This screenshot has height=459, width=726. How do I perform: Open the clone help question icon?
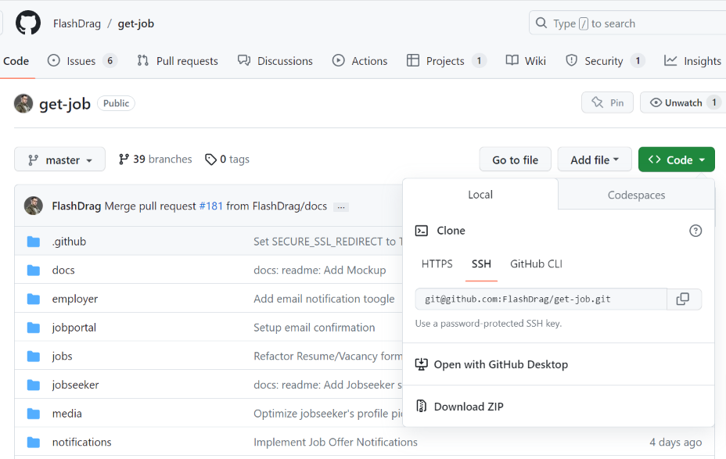tap(695, 231)
